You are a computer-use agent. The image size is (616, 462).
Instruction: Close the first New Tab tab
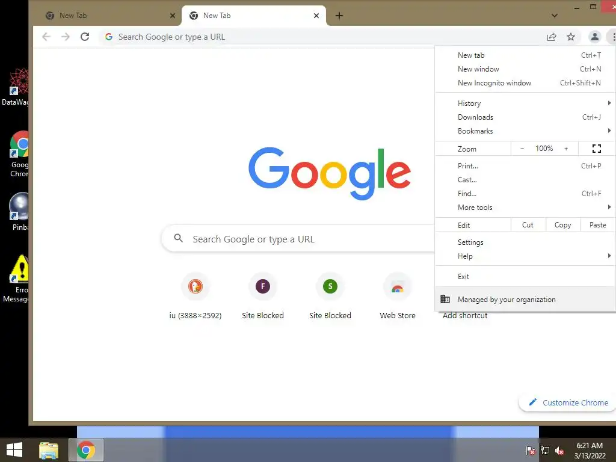[173, 16]
